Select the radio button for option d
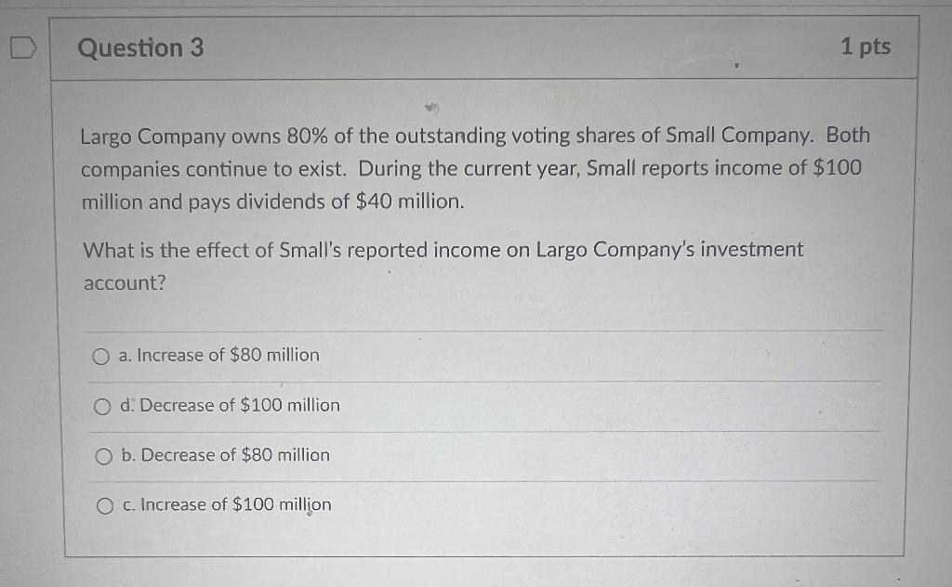 click(102, 405)
